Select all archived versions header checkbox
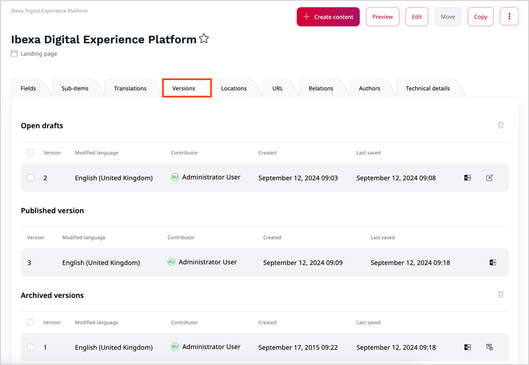This screenshot has width=529, height=365. [31, 322]
